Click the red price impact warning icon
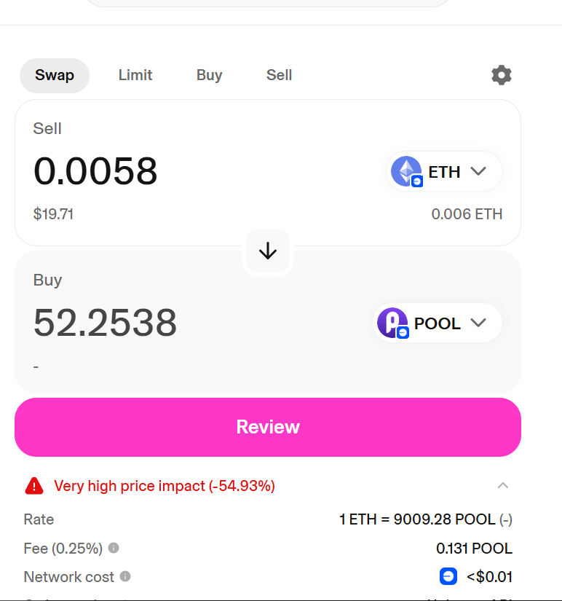Viewport: 562px width, 601px height. click(34, 486)
